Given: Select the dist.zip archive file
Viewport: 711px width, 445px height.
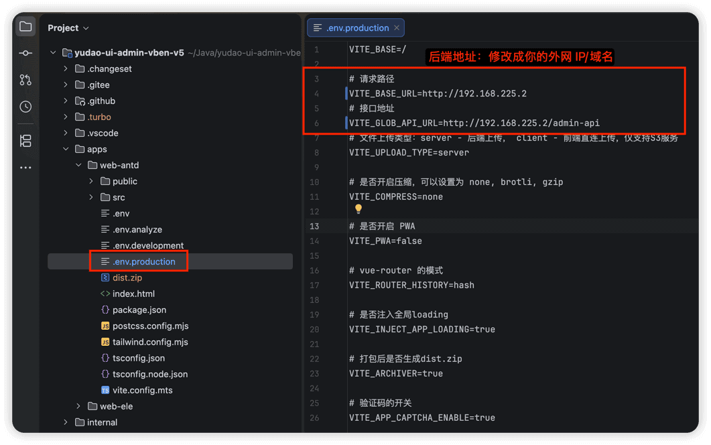Looking at the screenshot, I should click(x=127, y=277).
